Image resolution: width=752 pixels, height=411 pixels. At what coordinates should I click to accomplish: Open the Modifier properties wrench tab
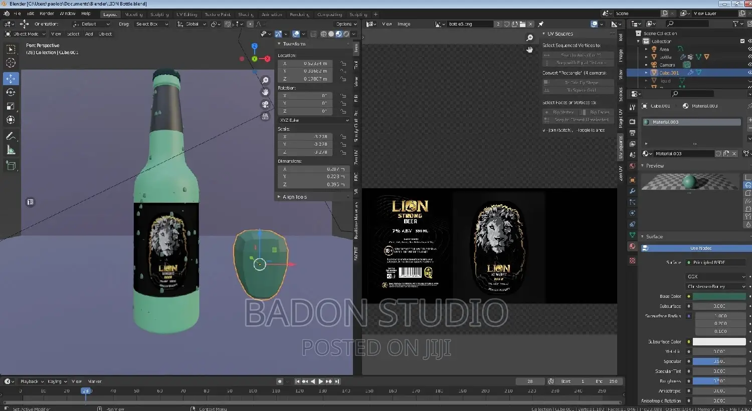pyautogui.click(x=632, y=191)
